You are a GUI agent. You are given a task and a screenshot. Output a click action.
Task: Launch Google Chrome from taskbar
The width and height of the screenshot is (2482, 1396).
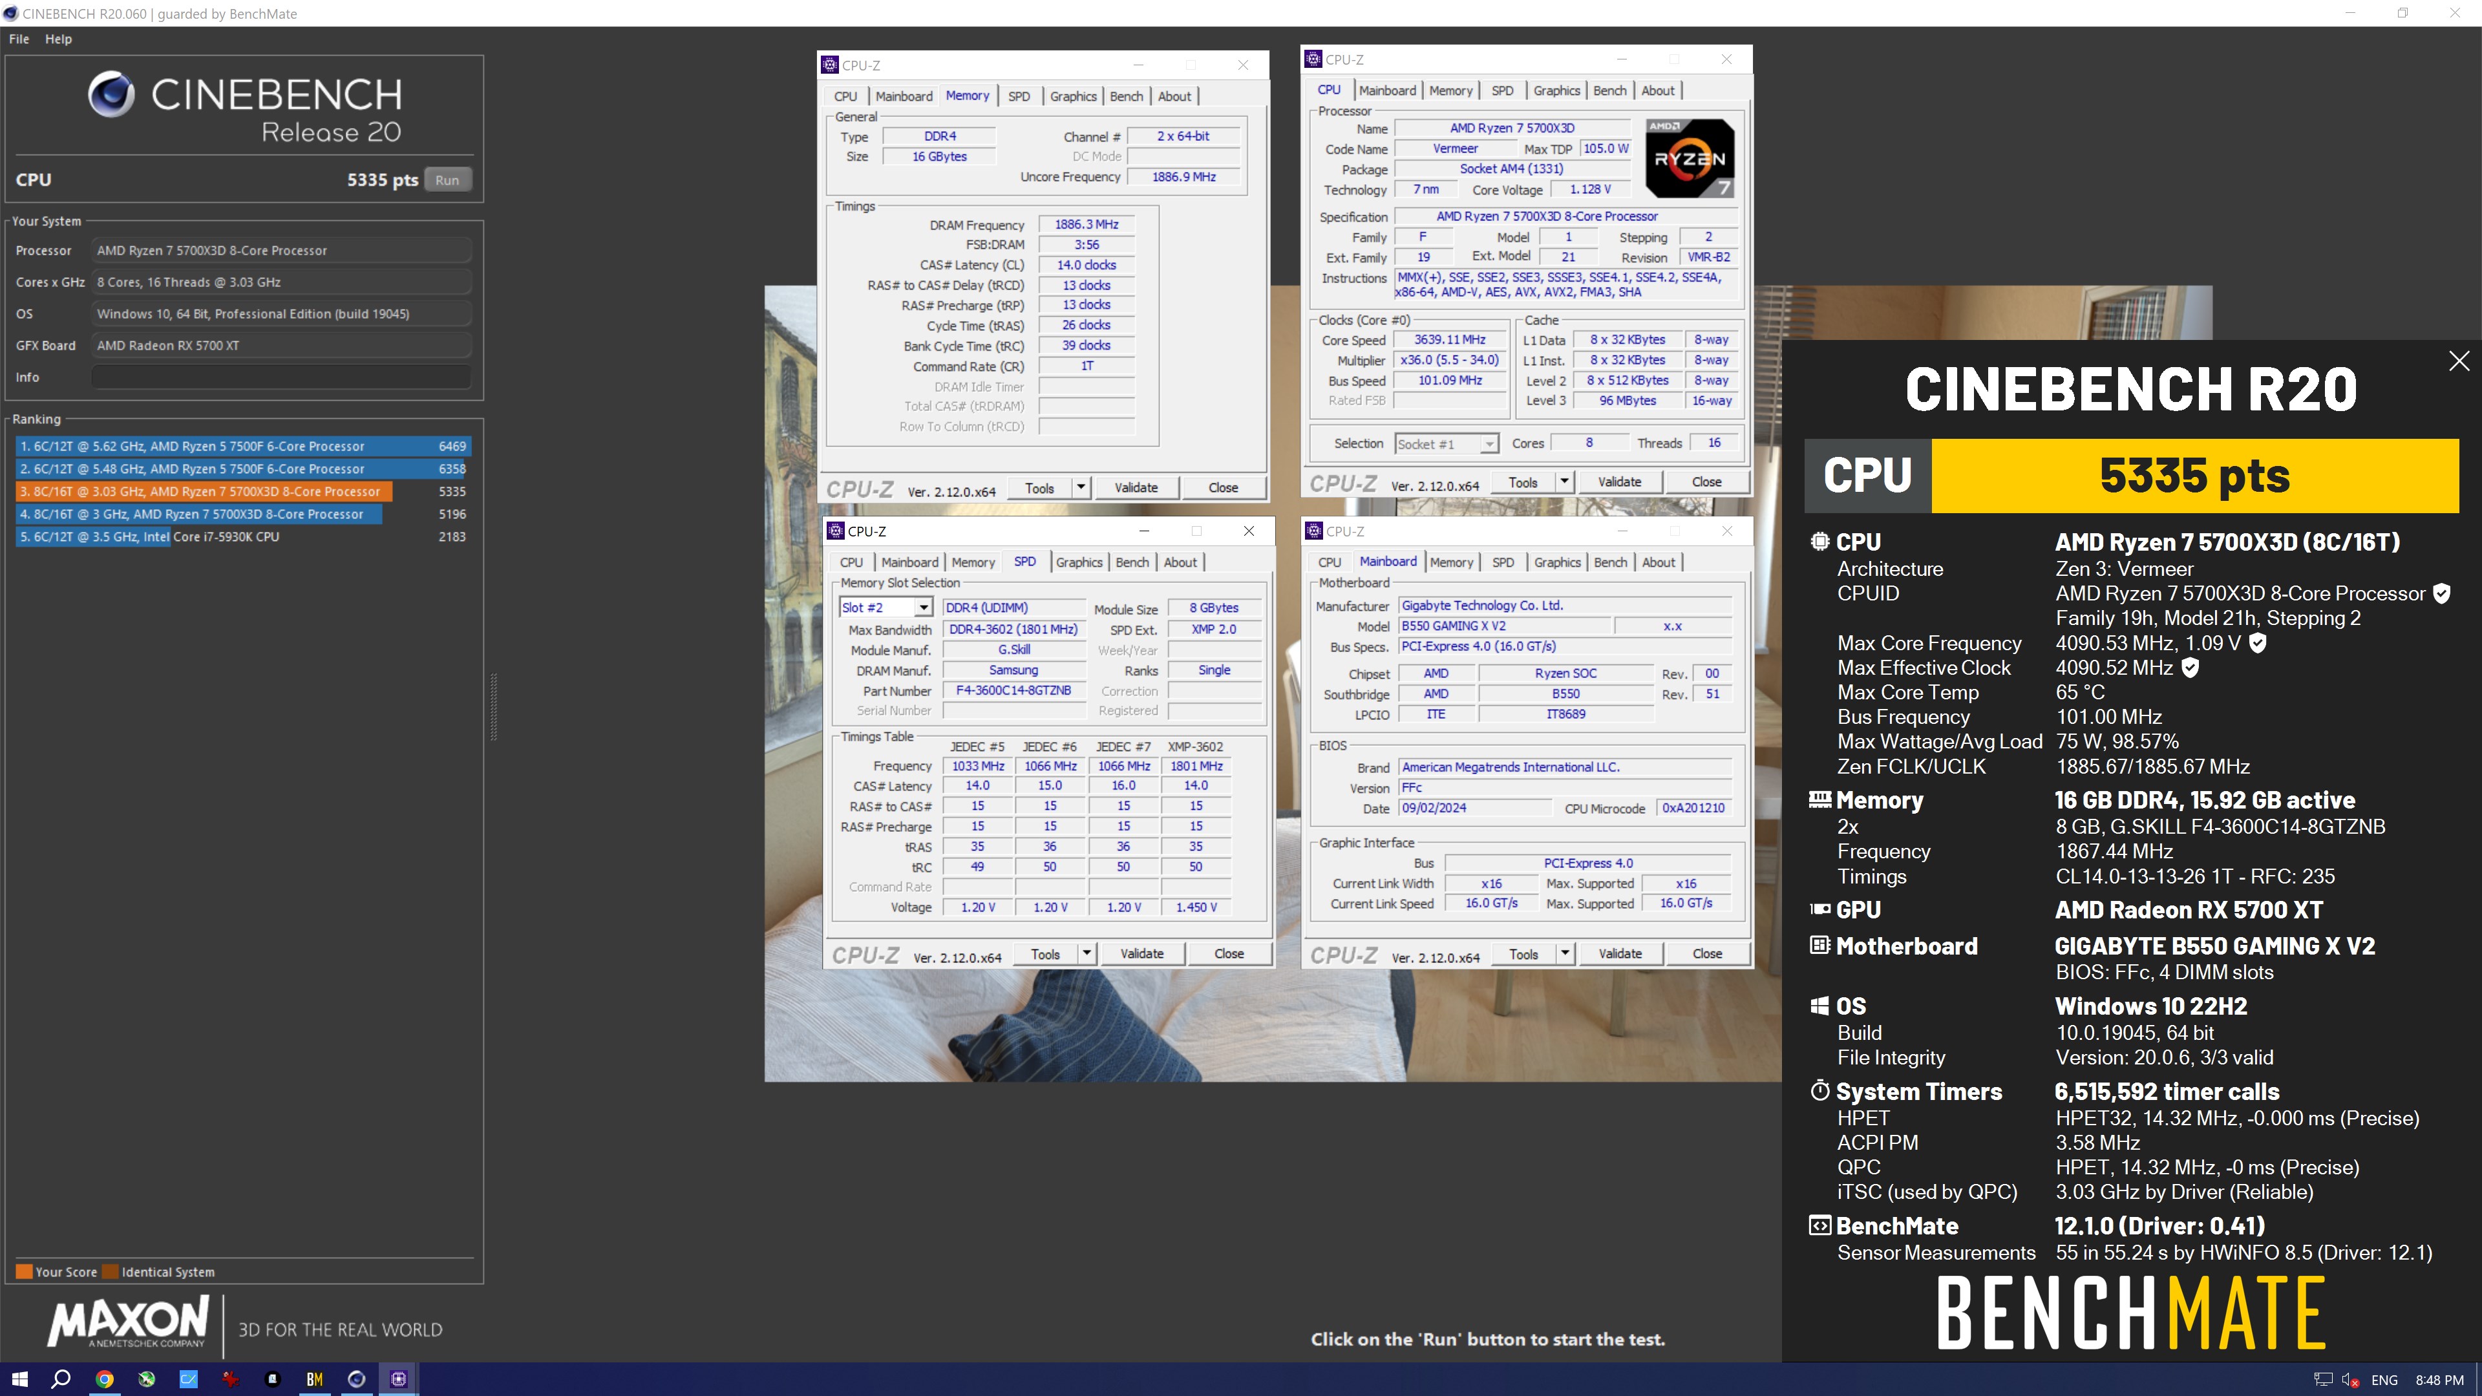(x=104, y=1379)
